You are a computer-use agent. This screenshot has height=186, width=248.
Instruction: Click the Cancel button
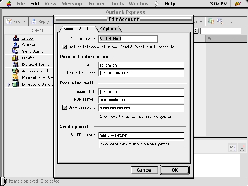[145, 170]
